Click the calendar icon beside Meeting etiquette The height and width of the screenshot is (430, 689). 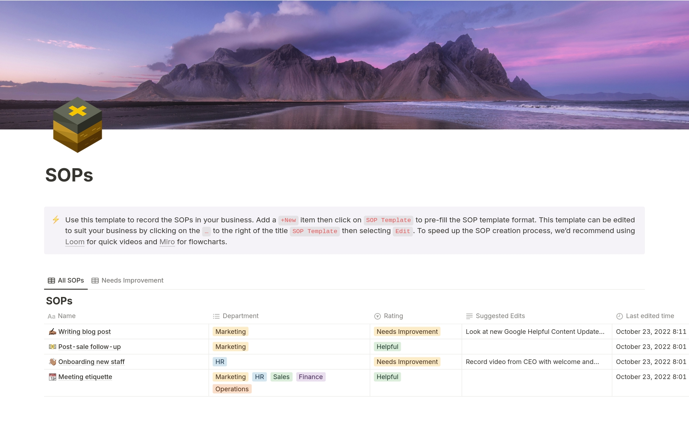pos(52,377)
